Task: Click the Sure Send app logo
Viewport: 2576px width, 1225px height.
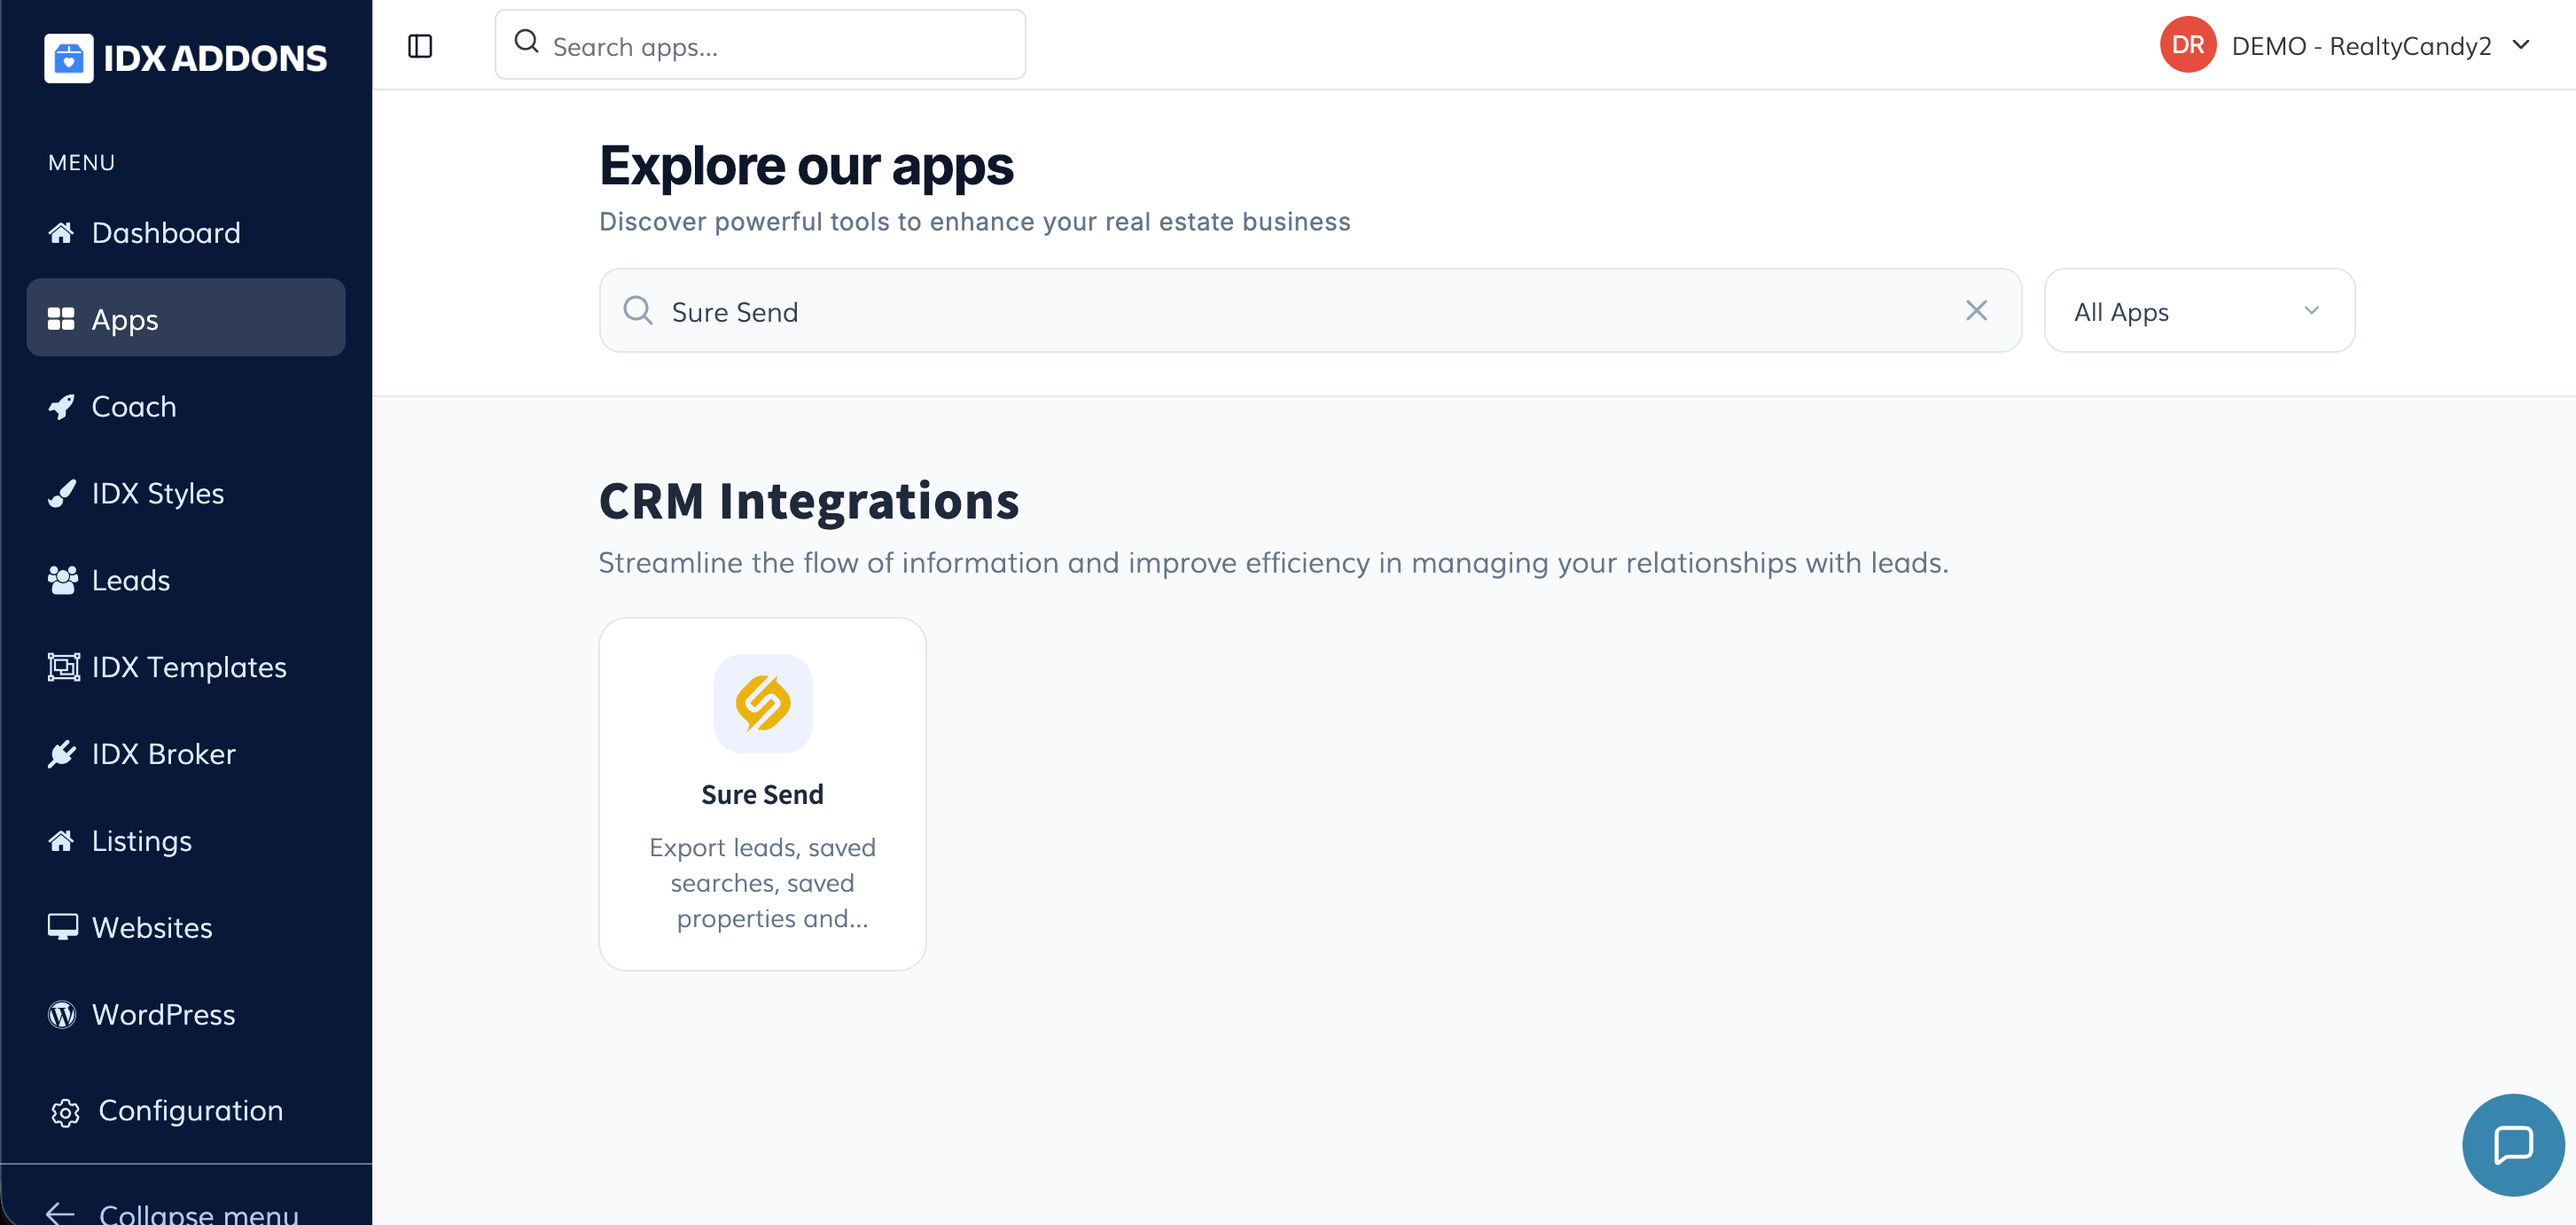Action: (762, 703)
